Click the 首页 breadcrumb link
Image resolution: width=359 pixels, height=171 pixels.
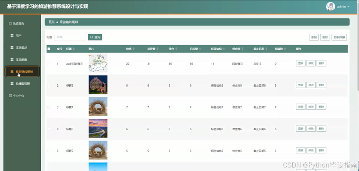[x=51, y=22]
